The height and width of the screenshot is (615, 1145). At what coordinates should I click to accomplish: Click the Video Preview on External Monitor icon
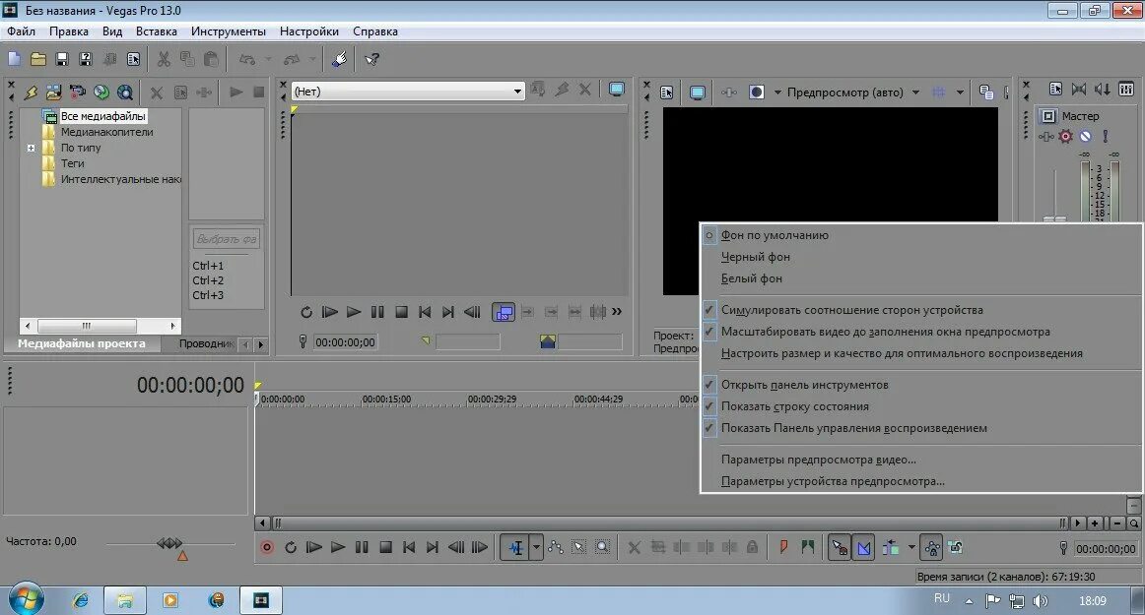coord(698,92)
